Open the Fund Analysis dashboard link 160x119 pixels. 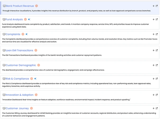point(14,19)
